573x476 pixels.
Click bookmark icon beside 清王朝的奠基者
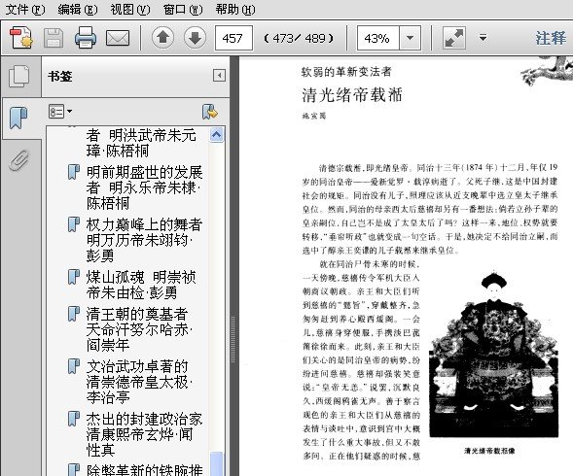point(74,314)
